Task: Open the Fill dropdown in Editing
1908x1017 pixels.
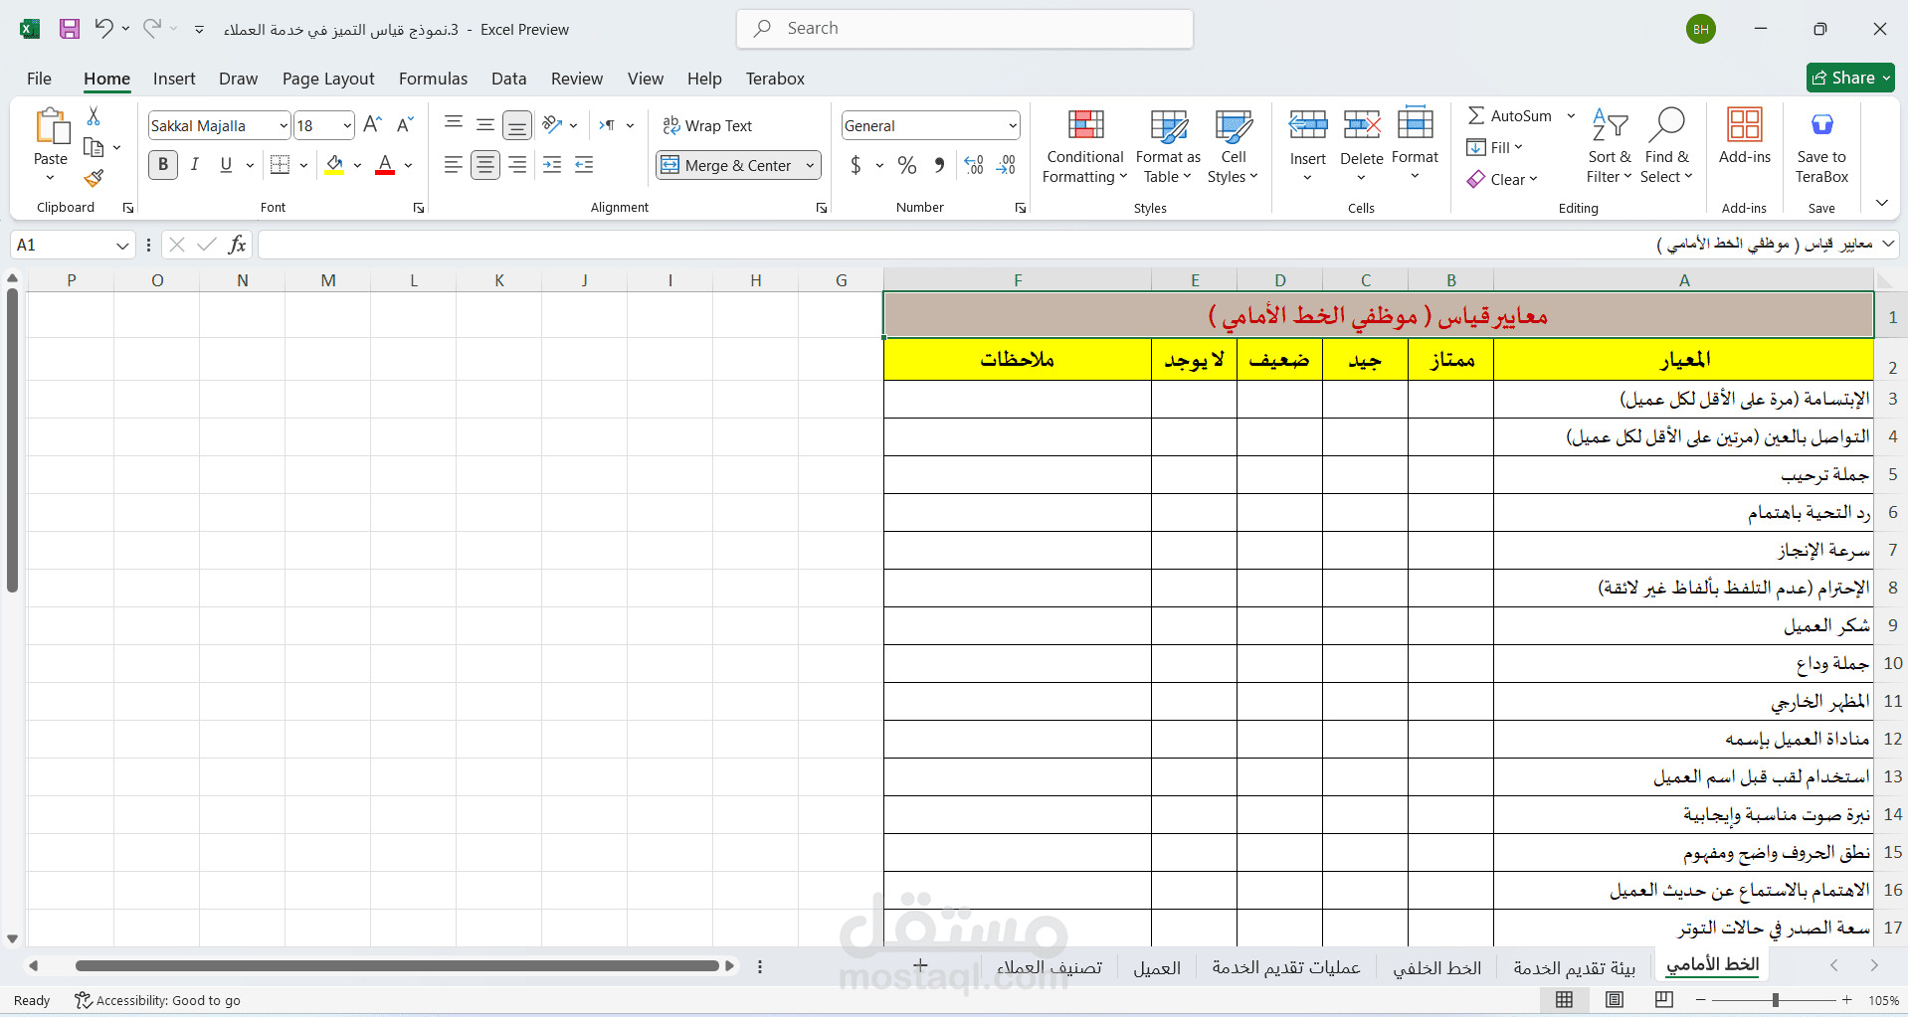Action: (x=1495, y=147)
